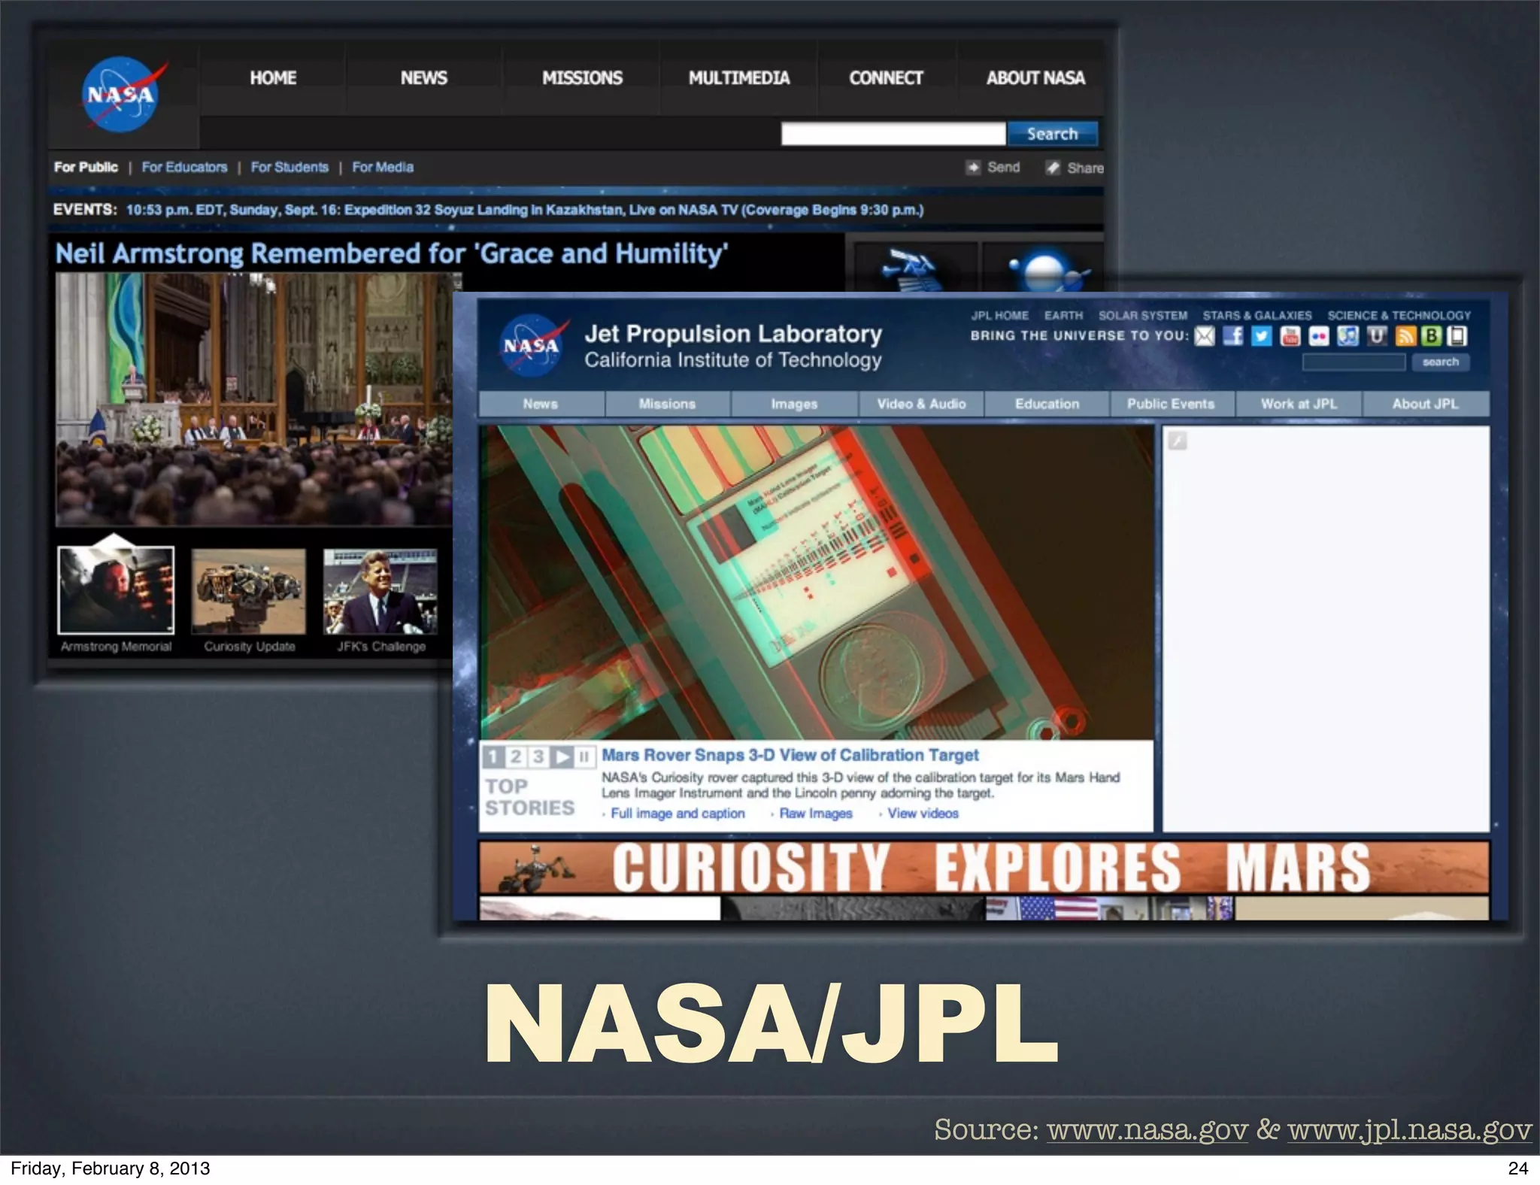This screenshot has height=1185, width=1540.
Task: Click the JPL HOME top link
Action: coord(999,316)
